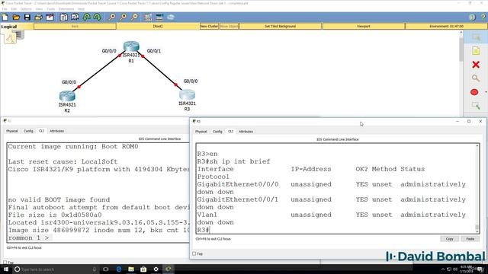Switch to Config tab in R1 window
Viewport: 488px width, 274px height.
[28, 131]
